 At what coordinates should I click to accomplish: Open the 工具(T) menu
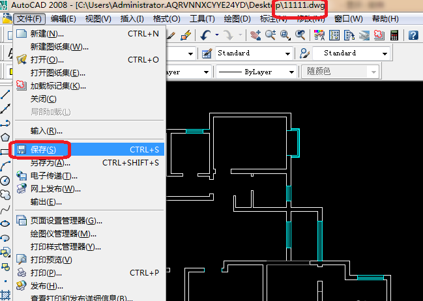point(202,19)
